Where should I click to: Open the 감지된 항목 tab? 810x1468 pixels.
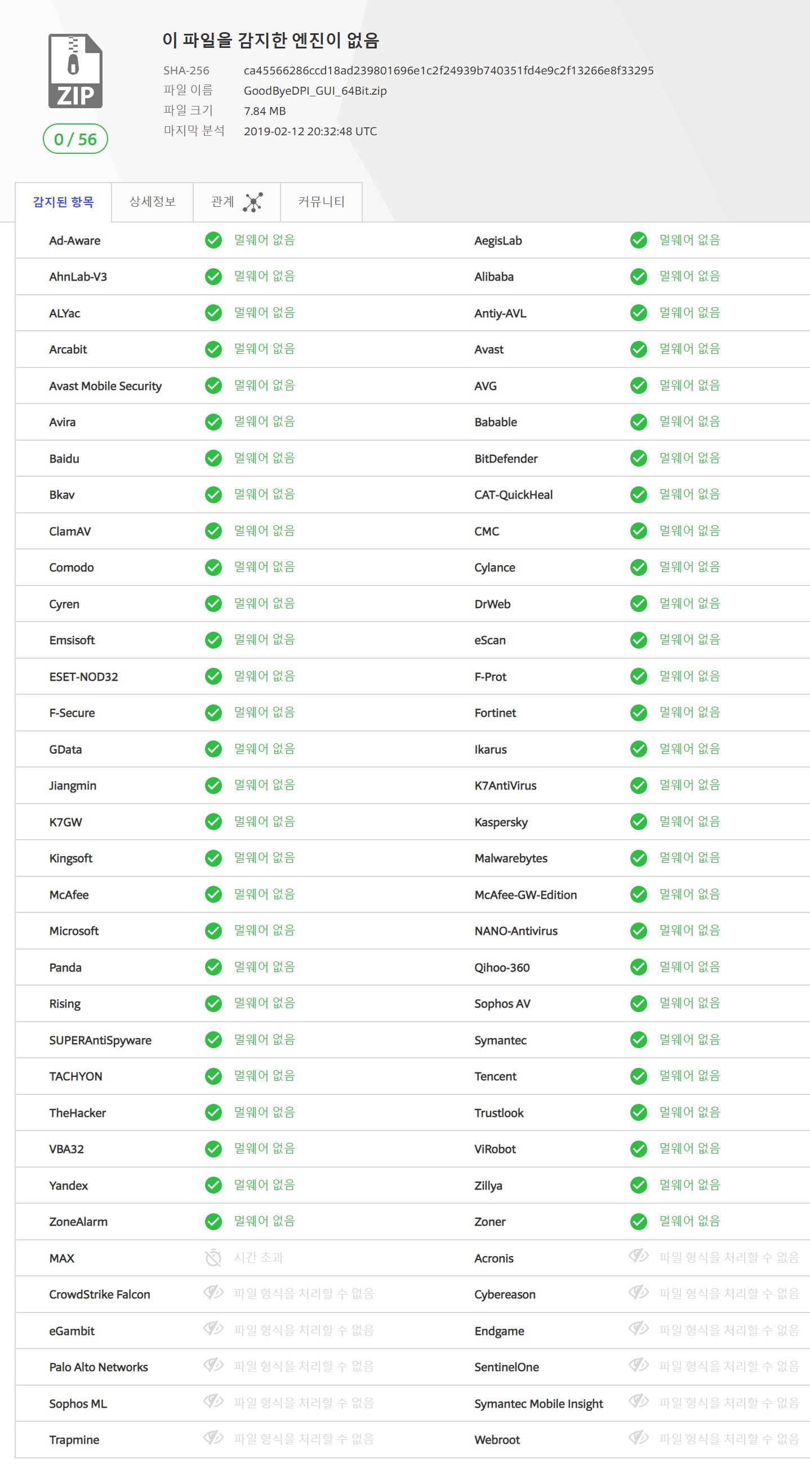(63, 202)
